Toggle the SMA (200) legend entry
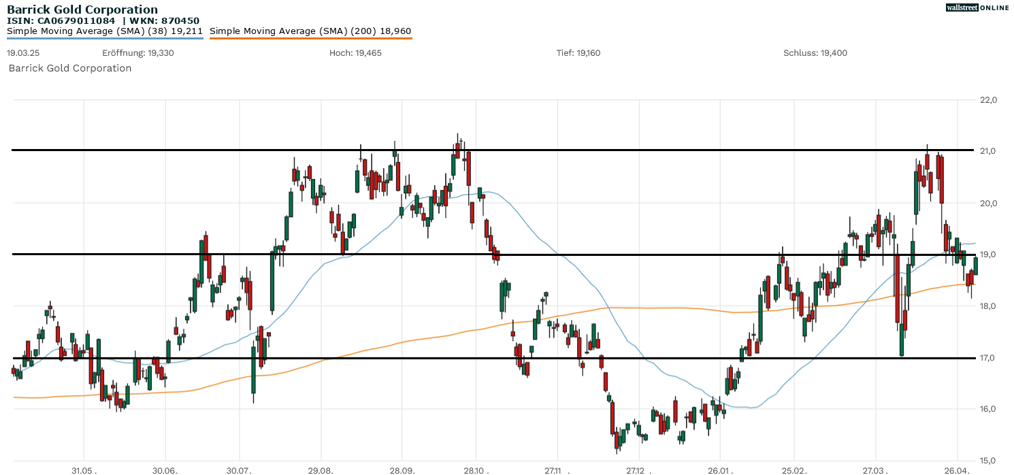Image resolution: width=1014 pixels, height=475 pixels. 310,31
